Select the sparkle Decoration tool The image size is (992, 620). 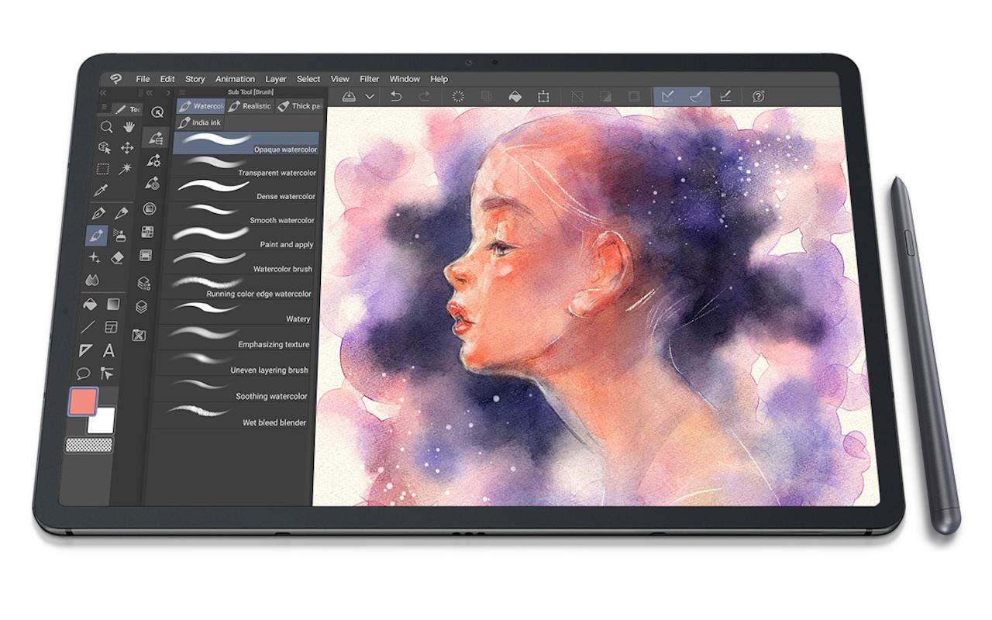coord(95,257)
